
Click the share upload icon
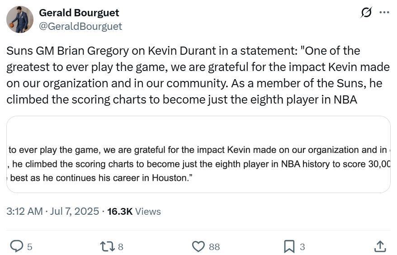click(380, 246)
